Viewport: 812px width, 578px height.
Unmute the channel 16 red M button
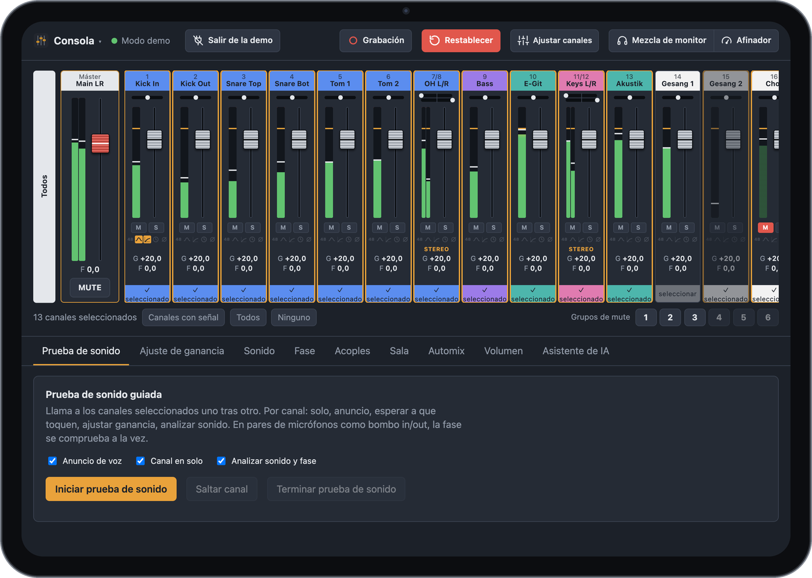point(766,227)
